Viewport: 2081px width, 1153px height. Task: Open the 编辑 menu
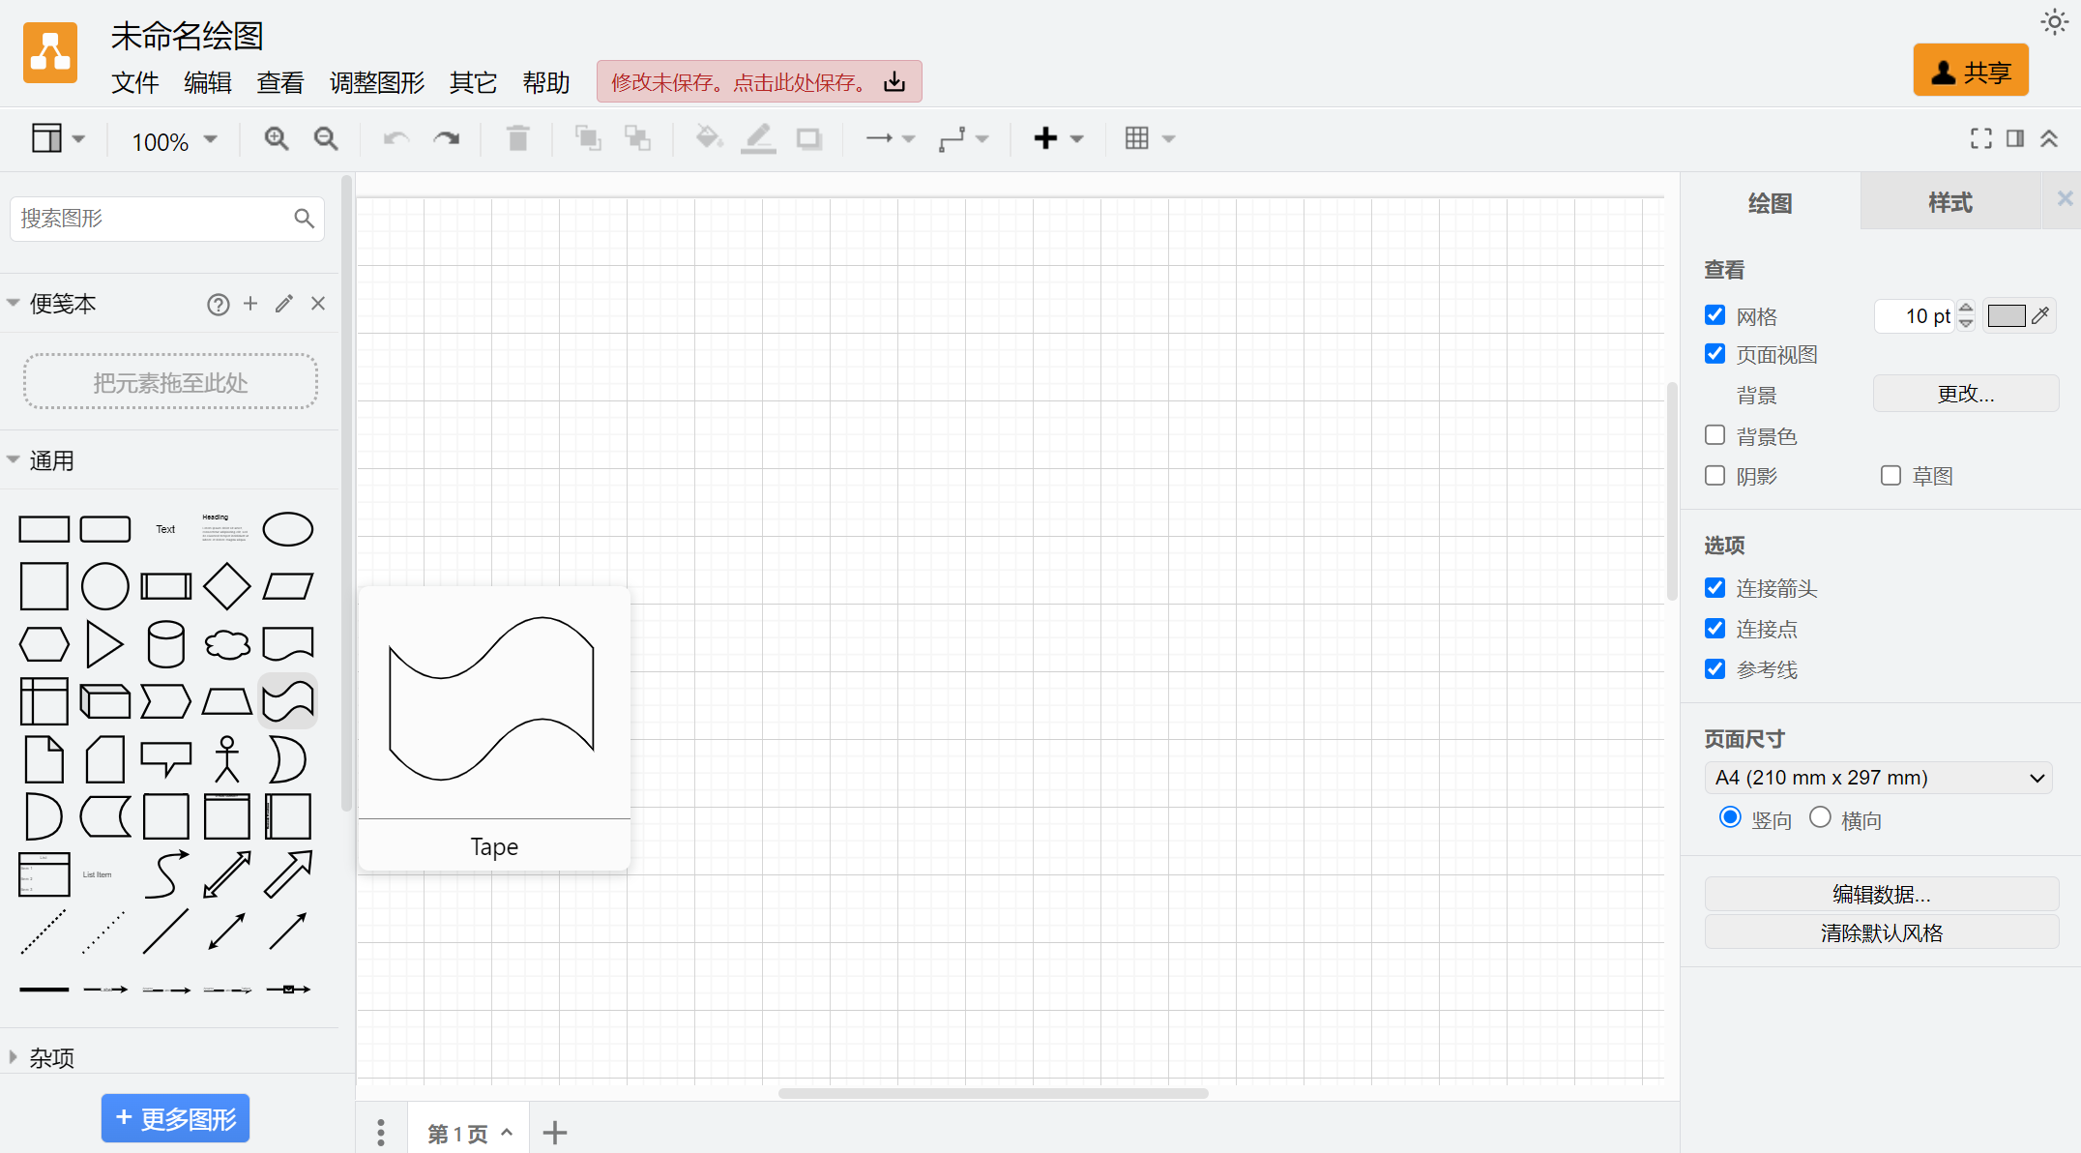[x=208, y=83]
